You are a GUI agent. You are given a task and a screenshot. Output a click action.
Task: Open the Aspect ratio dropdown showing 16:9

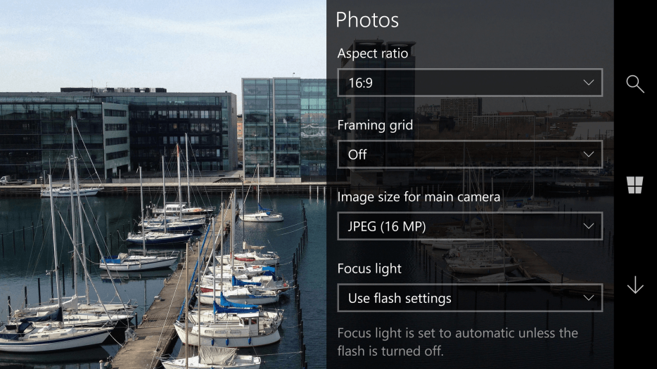(470, 82)
